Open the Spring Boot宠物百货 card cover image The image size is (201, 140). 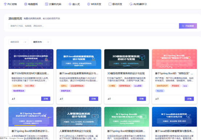174,59
